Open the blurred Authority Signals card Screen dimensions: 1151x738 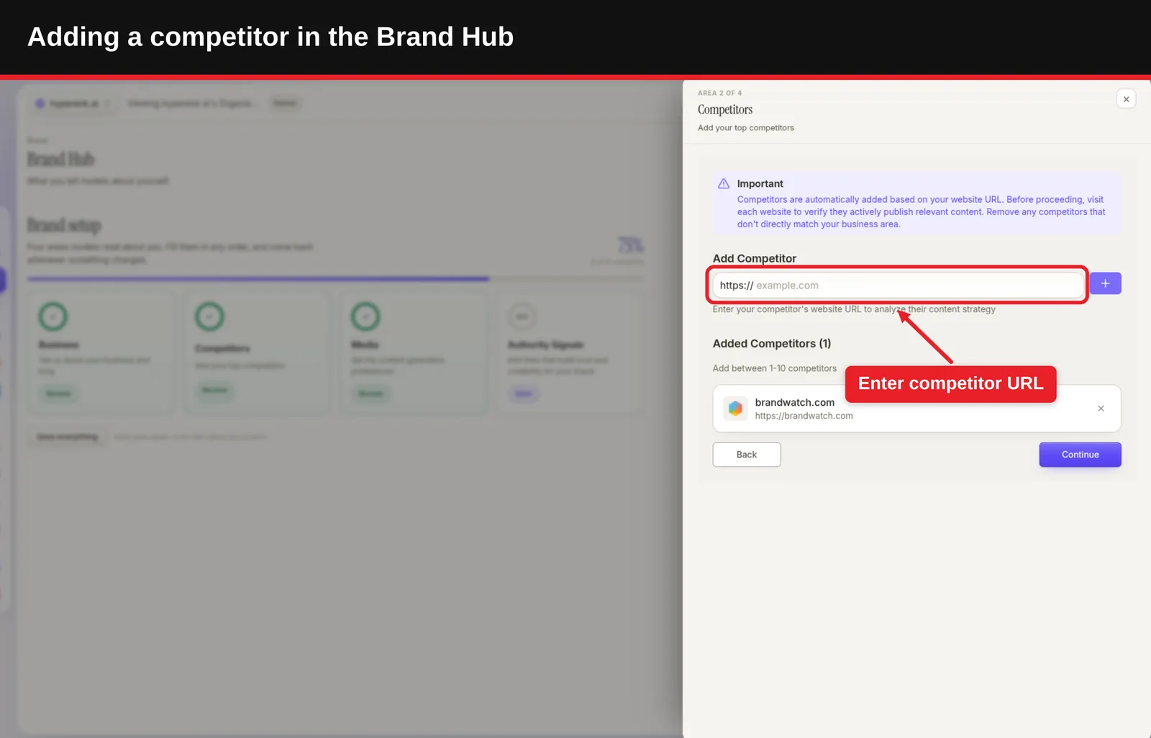tap(570, 352)
